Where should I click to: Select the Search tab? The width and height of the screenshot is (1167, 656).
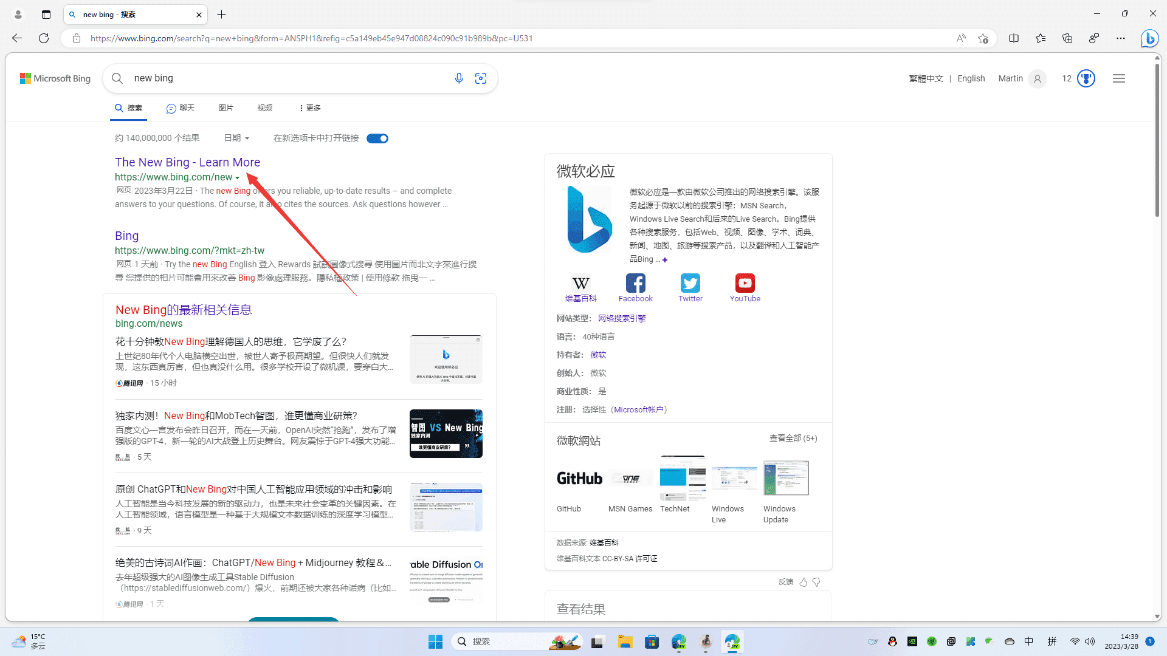128,108
